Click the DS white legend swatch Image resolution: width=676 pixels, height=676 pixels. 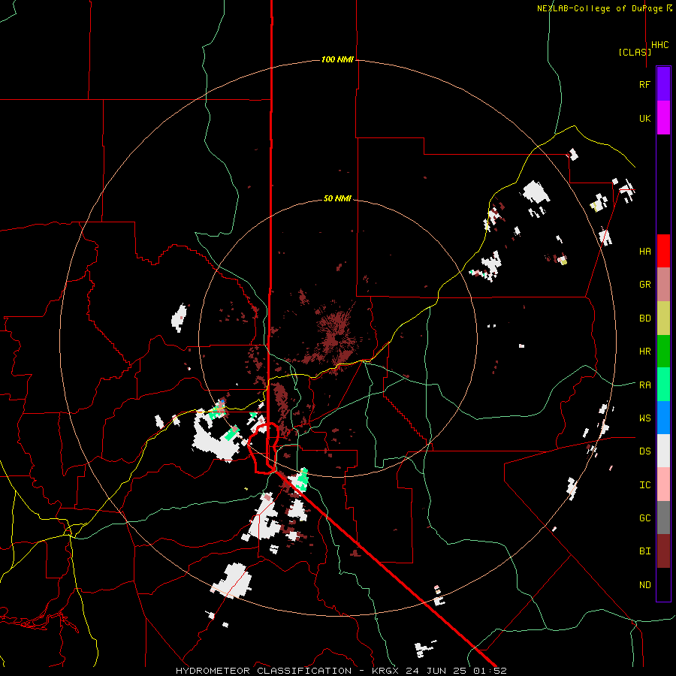click(x=663, y=451)
